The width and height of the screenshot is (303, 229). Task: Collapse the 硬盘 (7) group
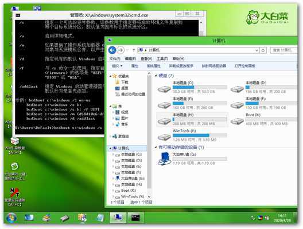[x=156, y=76]
